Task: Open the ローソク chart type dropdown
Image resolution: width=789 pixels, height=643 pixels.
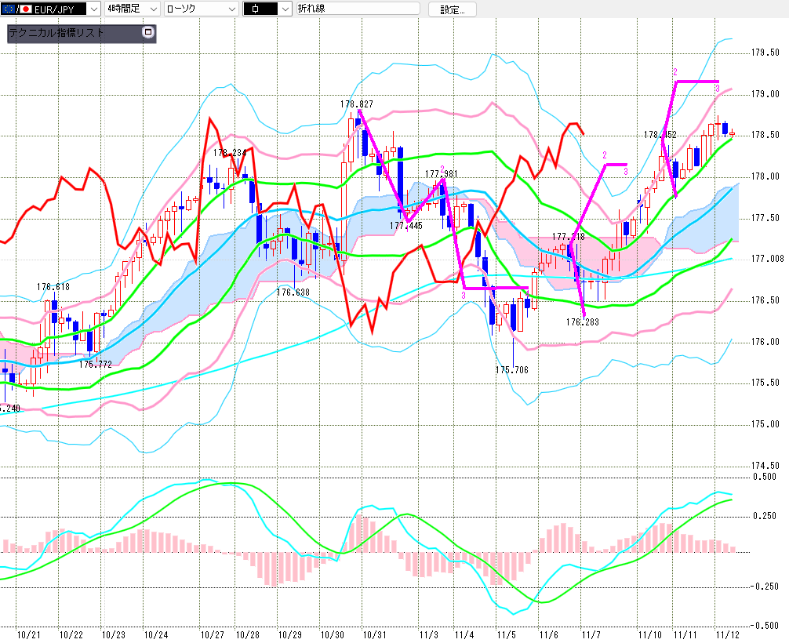Action: point(231,9)
